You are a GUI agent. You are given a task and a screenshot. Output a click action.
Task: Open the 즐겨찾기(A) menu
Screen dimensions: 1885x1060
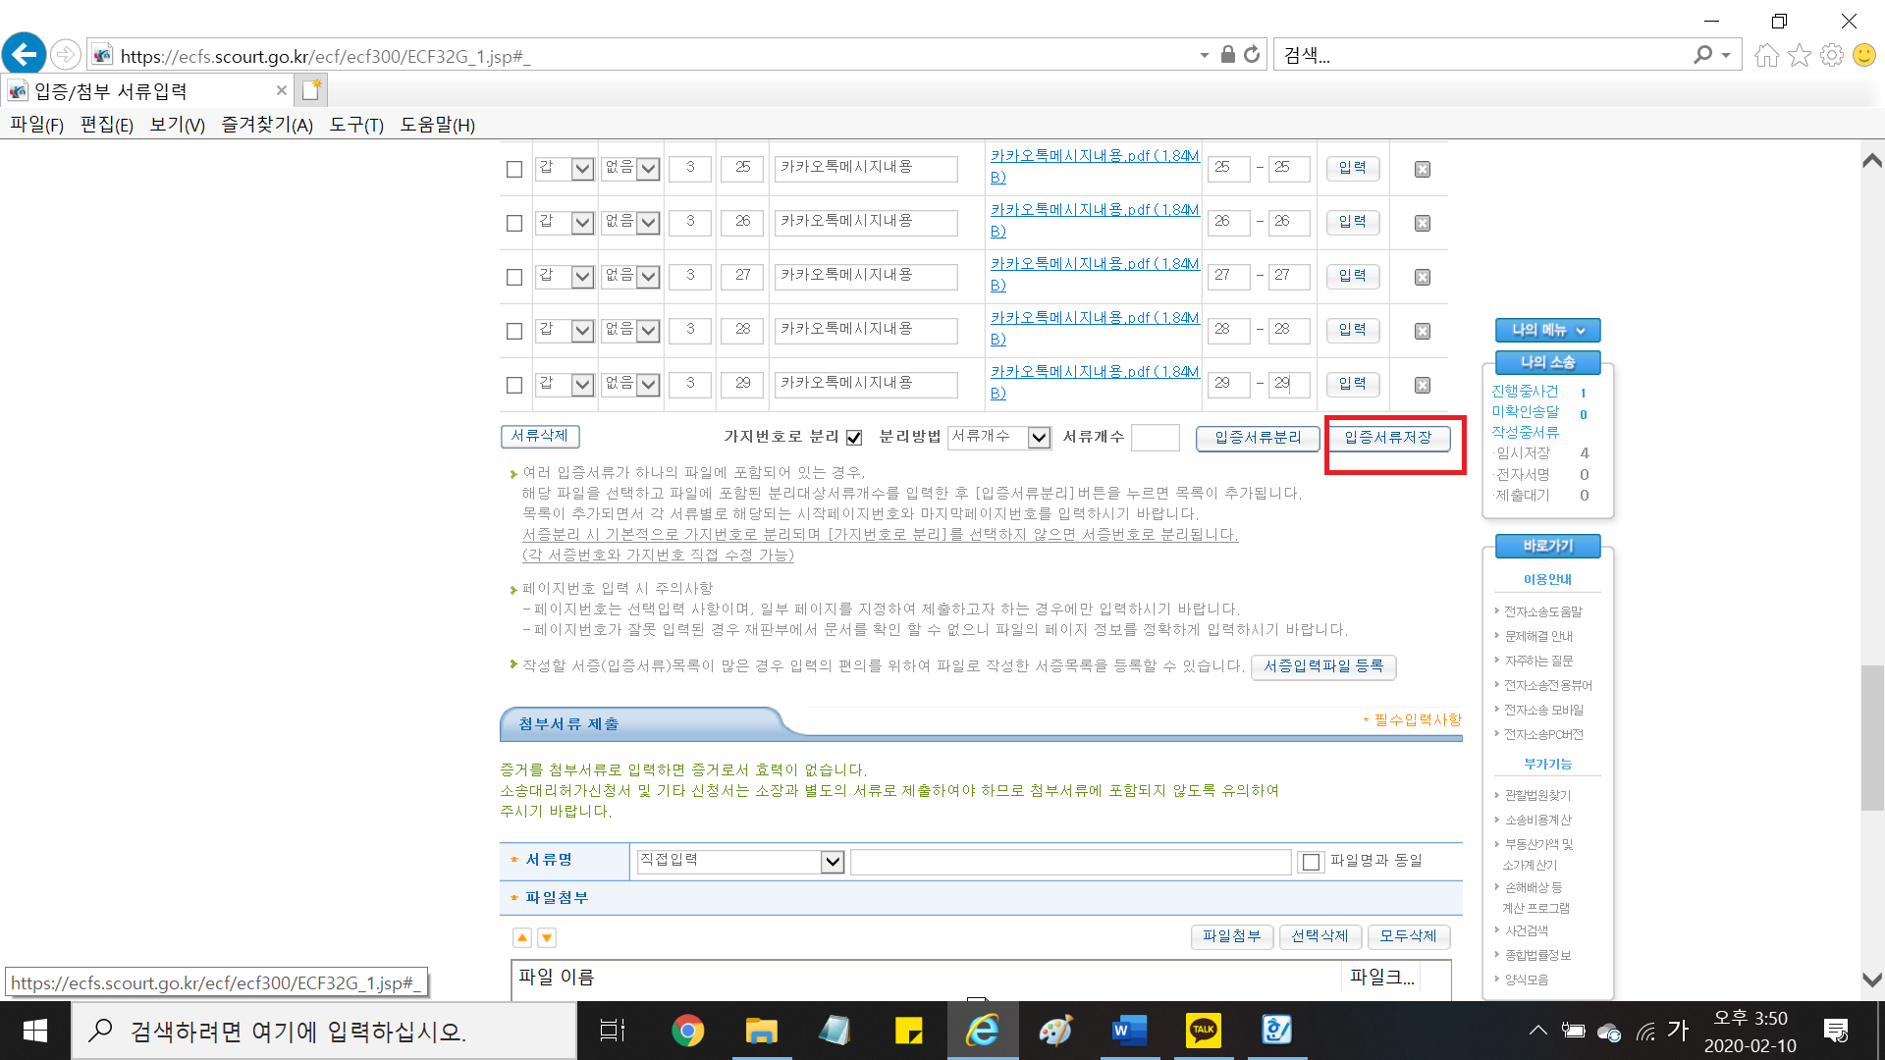click(x=266, y=125)
